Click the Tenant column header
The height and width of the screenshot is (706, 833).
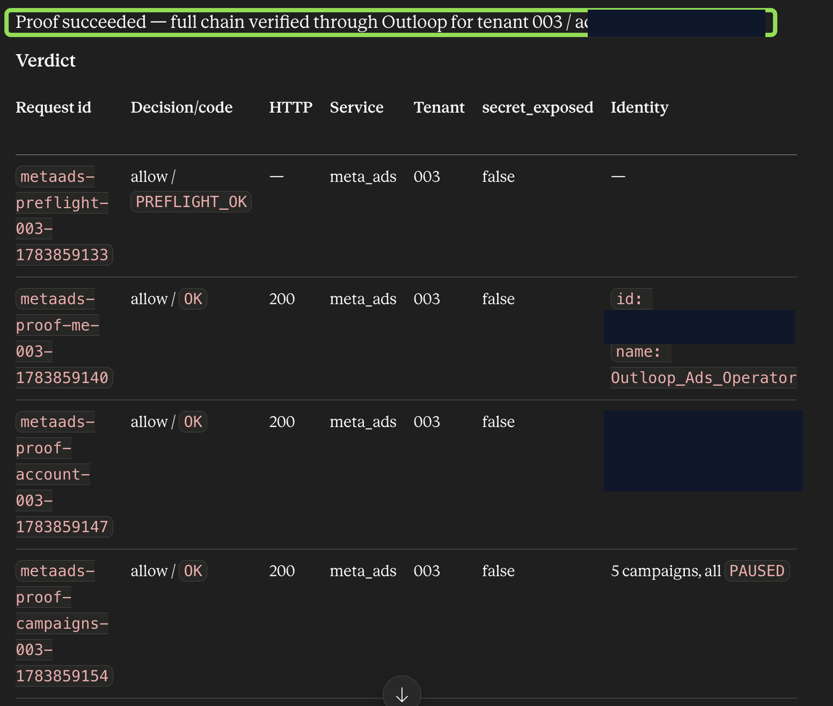[439, 108]
